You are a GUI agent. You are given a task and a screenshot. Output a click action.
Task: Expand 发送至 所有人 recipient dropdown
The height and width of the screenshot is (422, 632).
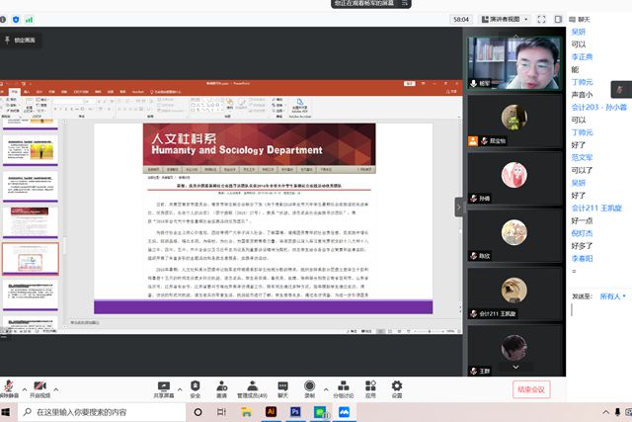point(613,295)
